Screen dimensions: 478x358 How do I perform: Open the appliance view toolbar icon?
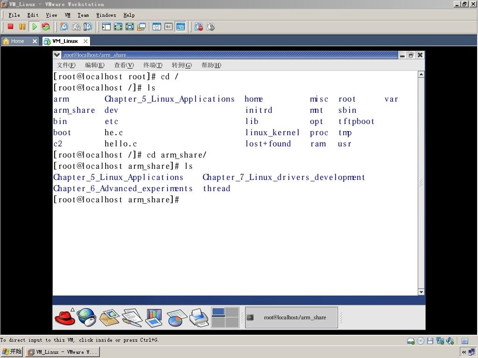tap(169, 27)
